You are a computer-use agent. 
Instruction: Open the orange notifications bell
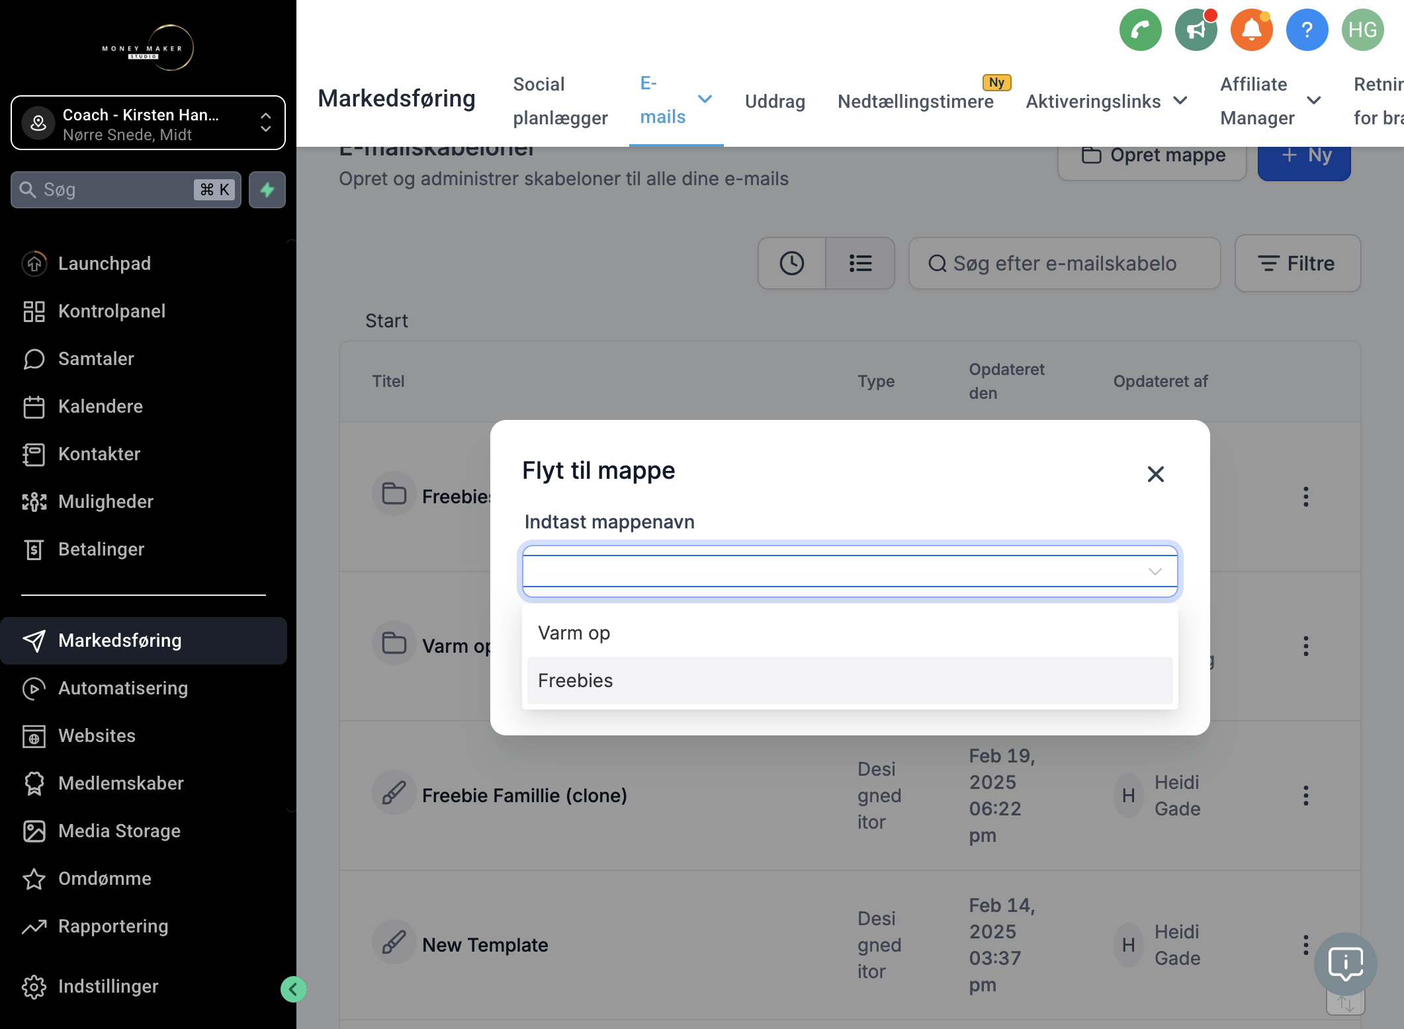point(1251,30)
